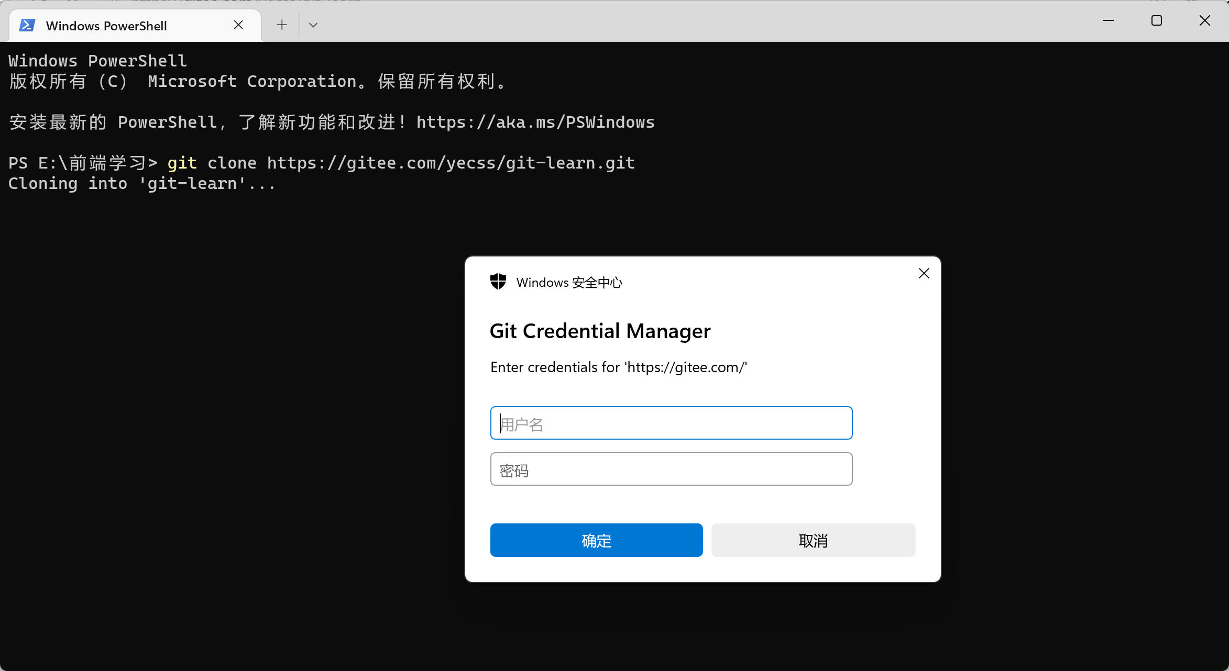Open a new terminal tab
This screenshot has height=671, width=1229.
click(x=282, y=25)
